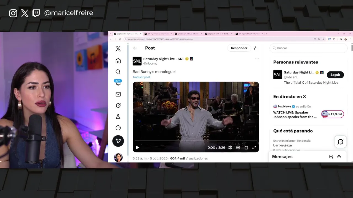The width and height of the screenshot is (353, 198).
Task: Bookmark page with star icon
Action: [x=323, y=39]
